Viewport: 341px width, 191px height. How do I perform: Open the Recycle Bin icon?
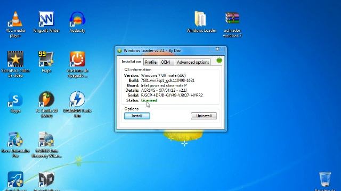coord(325,180)
